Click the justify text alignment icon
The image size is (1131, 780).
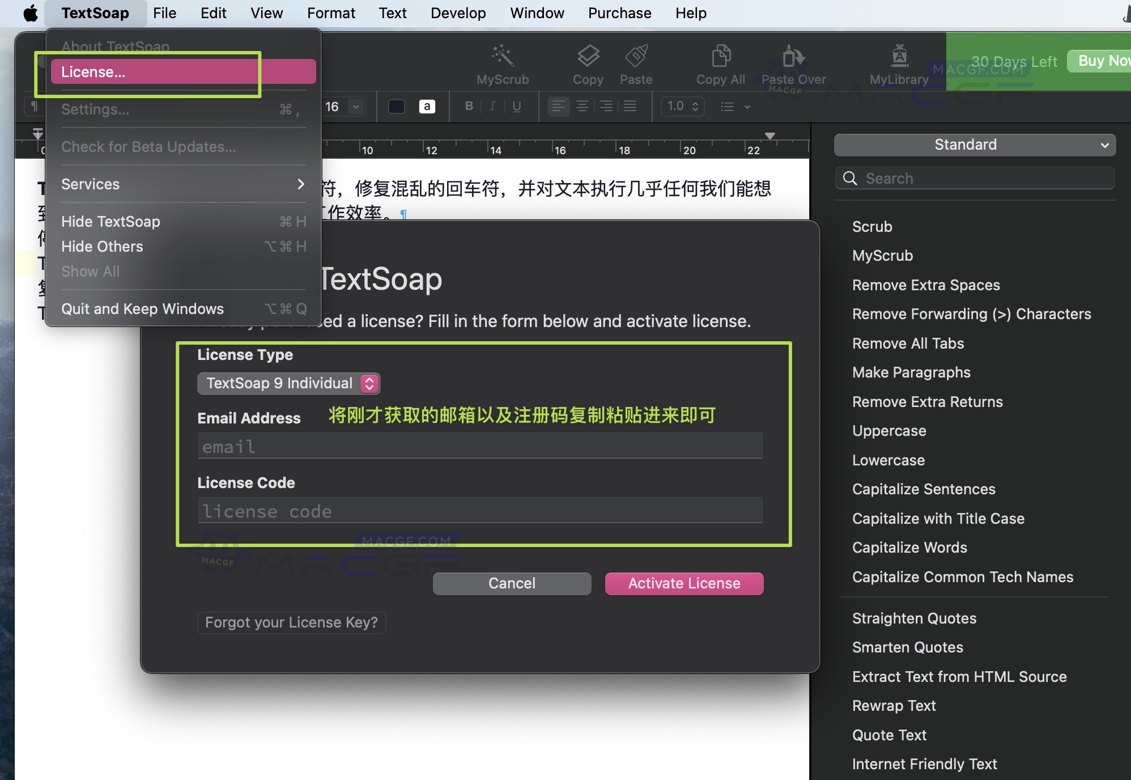pos(629,107)
